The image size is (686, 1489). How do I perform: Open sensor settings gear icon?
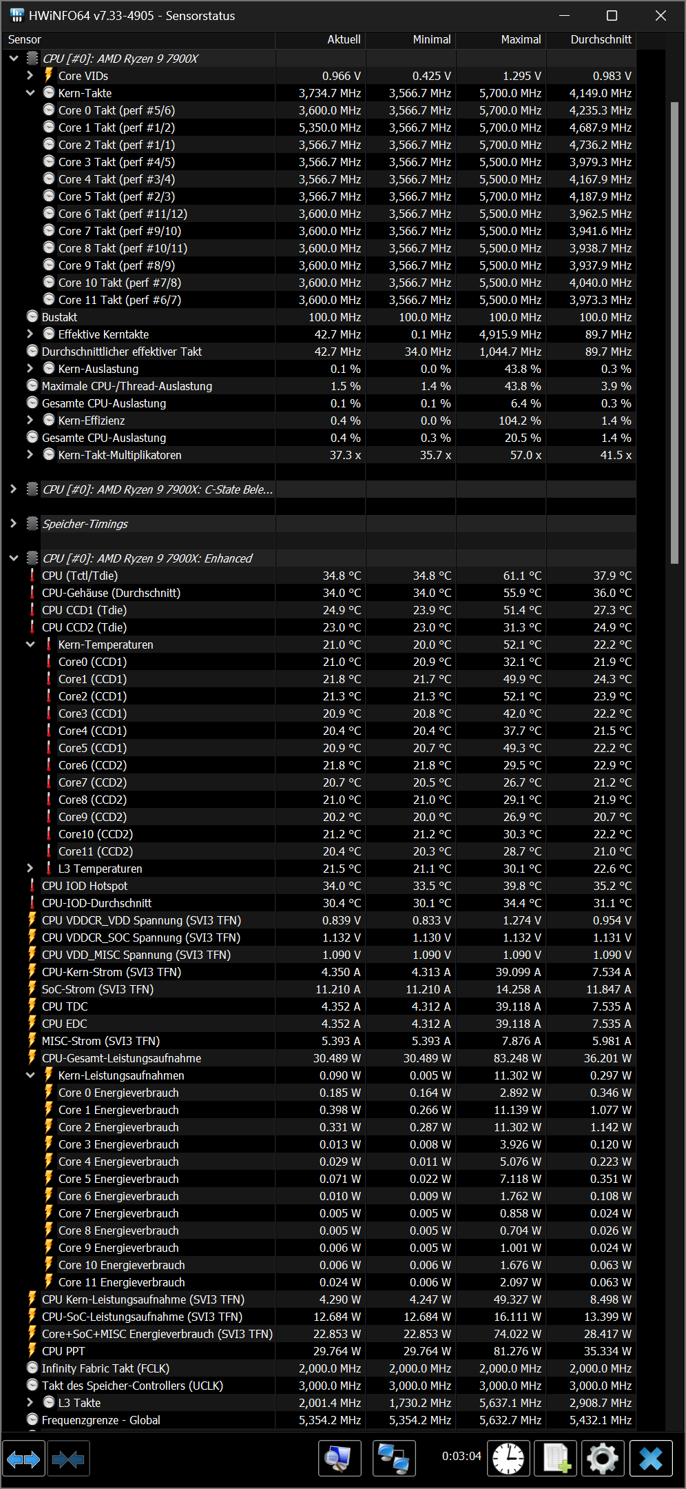603,1459
